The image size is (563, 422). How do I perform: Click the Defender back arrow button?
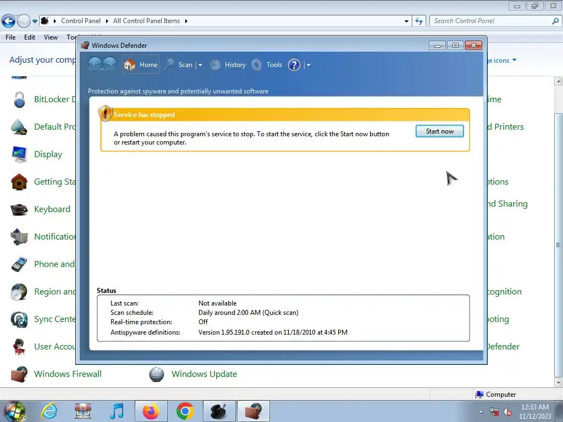[95, 64]
